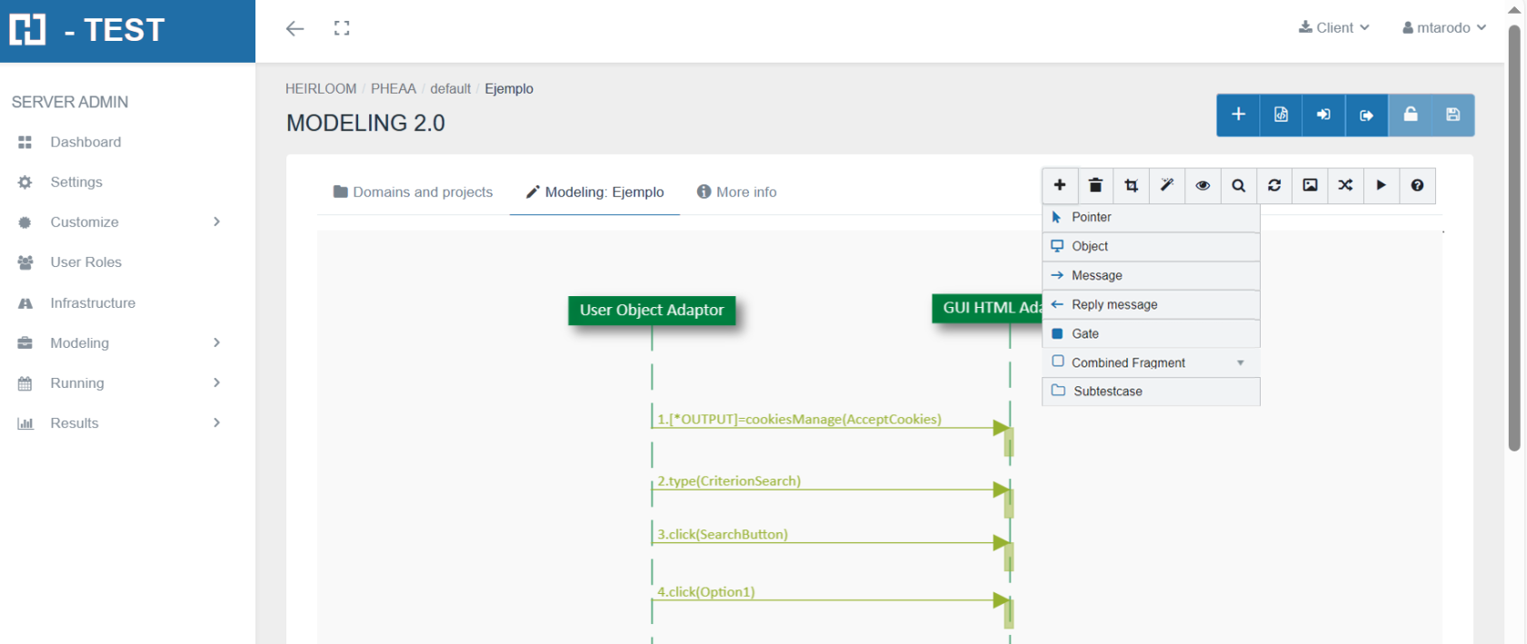Toggle fullscreen with the expand icon
The image size is (1527, 644).
tap(342, 28)
